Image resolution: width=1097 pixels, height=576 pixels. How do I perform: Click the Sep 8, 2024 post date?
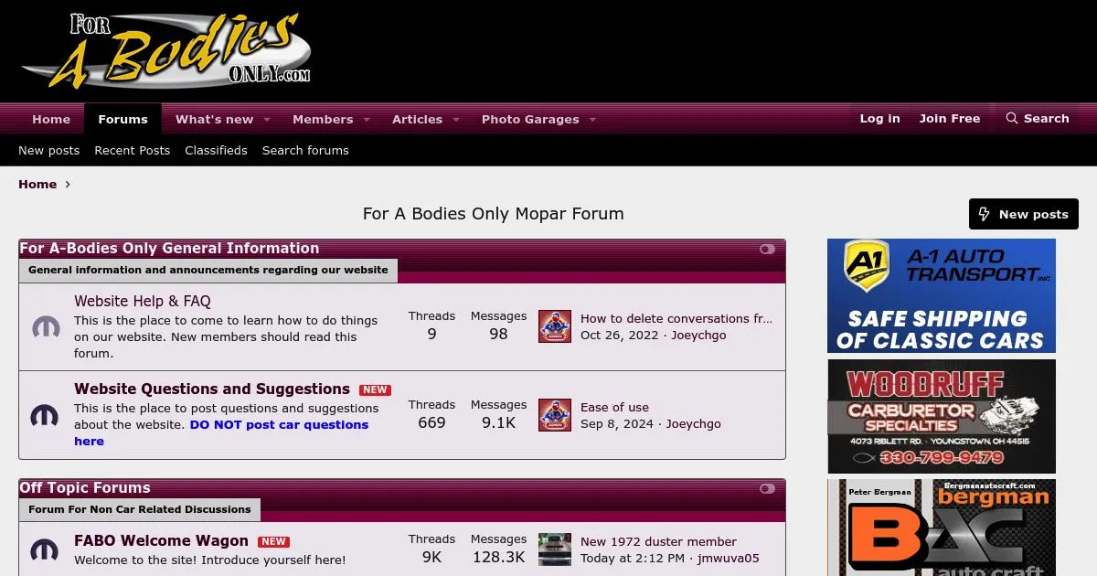(x=617, y=423)
